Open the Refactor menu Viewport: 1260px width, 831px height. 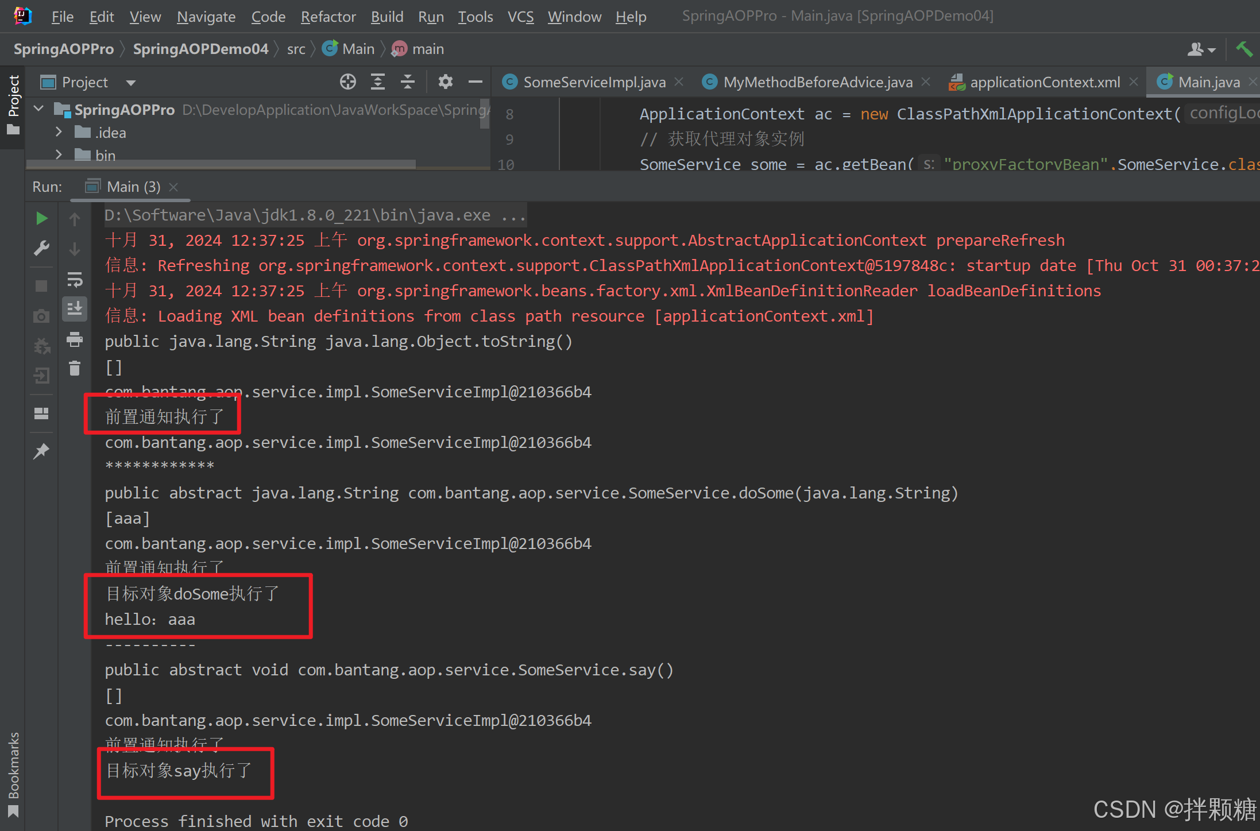tap(328, 17)
